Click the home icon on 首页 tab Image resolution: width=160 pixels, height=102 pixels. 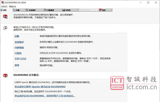(x=2, y=10)
